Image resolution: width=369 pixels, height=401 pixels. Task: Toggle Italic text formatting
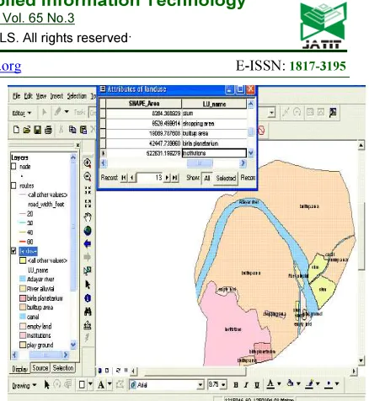pos(246,385)
